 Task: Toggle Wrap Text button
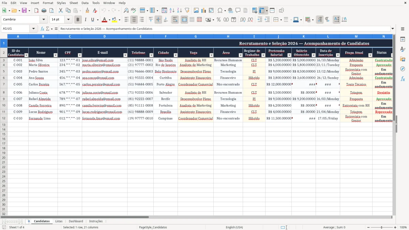175,20
